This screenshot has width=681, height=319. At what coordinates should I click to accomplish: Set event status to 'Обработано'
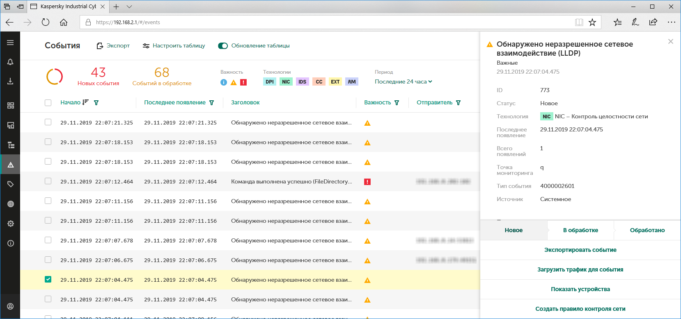point(647,231)
